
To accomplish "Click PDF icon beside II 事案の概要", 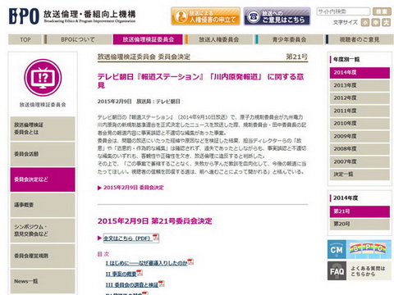I will (x=140, y=273).
